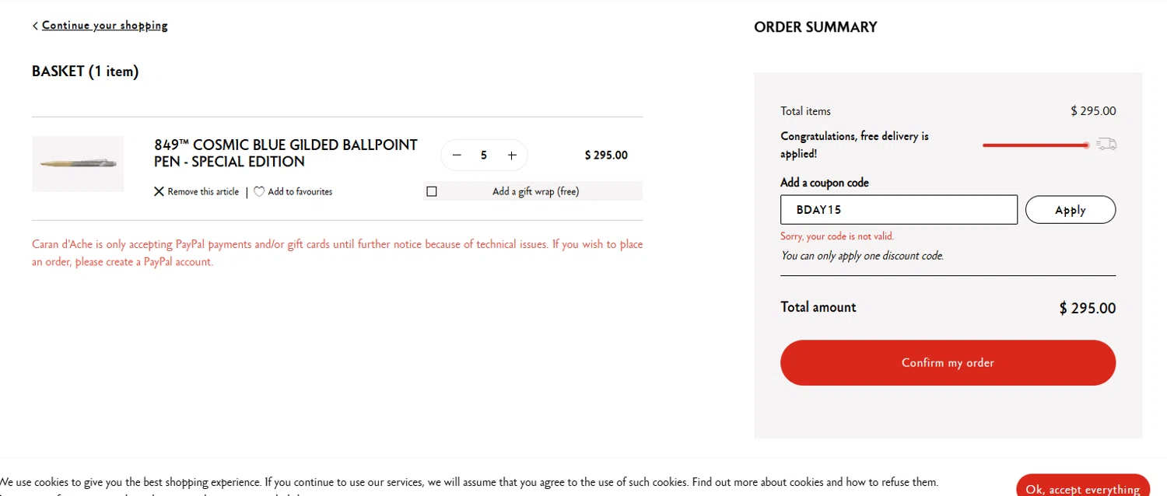
Task: Click the red free delivery progress bar
Action: (1034, 145)
